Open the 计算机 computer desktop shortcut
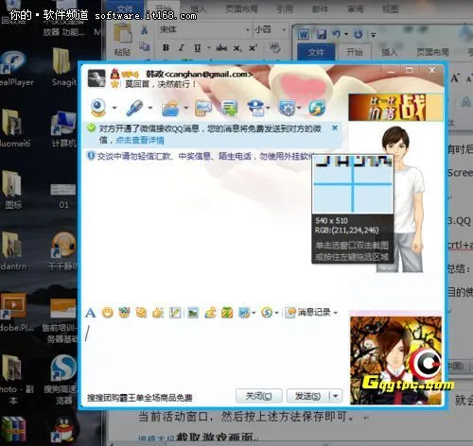Viewport: 473px width, 446px height. pyautogui.click(x=63, y=129)
